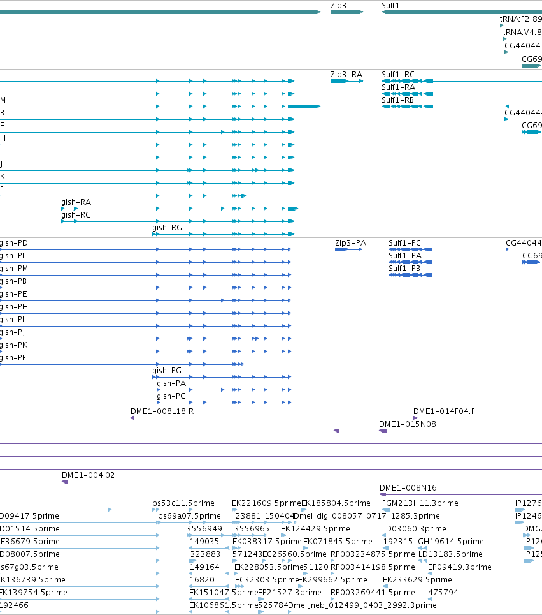542x615 pixels.
Task: Click the EK185804.5prime EST label
Action: click(x=336, y=503)
